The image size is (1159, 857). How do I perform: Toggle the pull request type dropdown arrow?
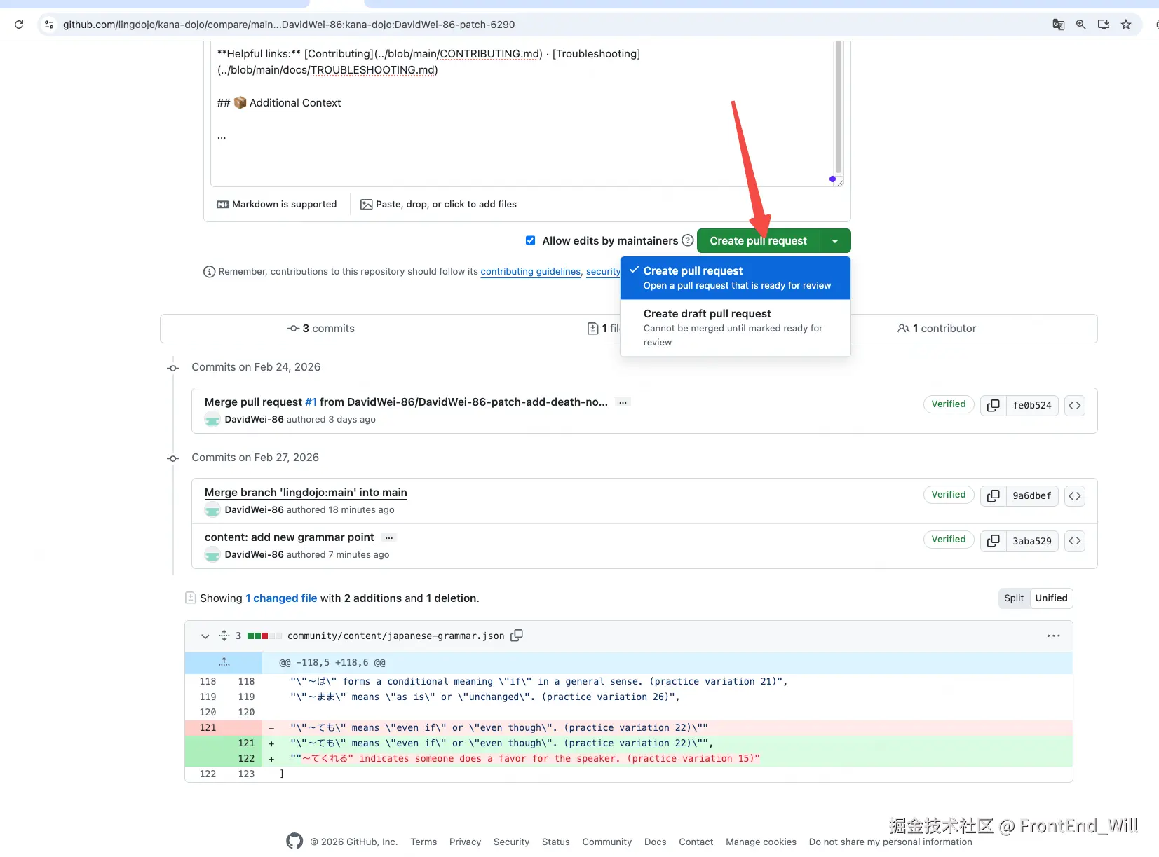tap(835, 241)
